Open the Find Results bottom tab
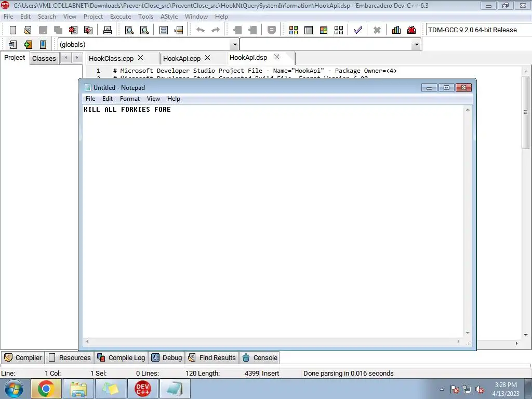 point(212,357)
